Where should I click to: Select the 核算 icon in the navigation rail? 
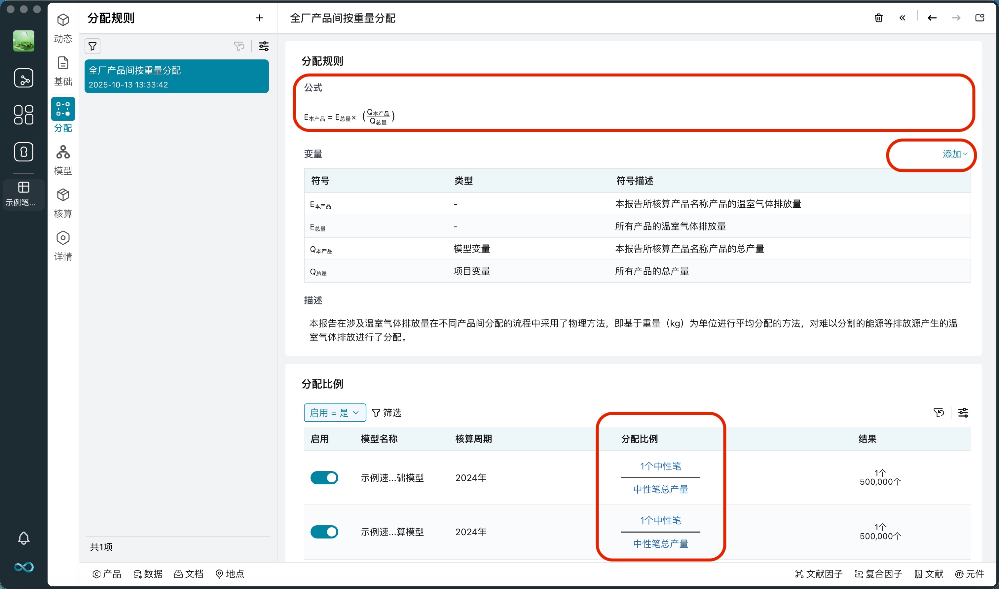click(63, 202)
